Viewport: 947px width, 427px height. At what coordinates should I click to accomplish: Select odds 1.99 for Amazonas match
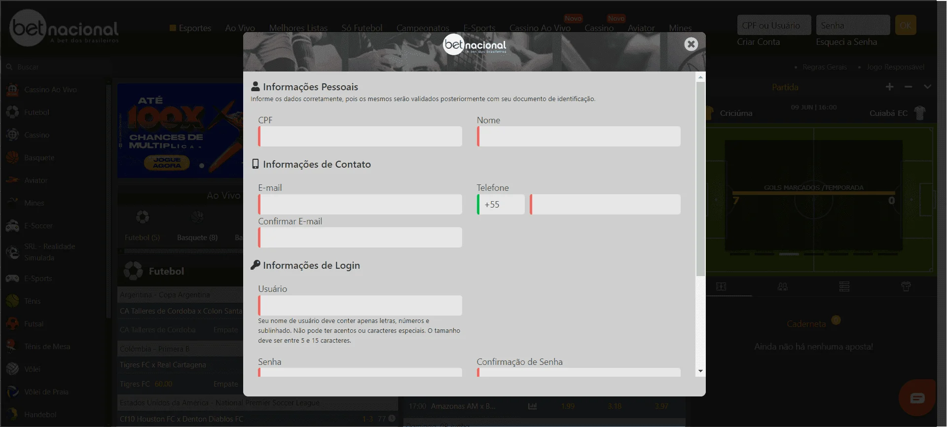coord(568,406)
